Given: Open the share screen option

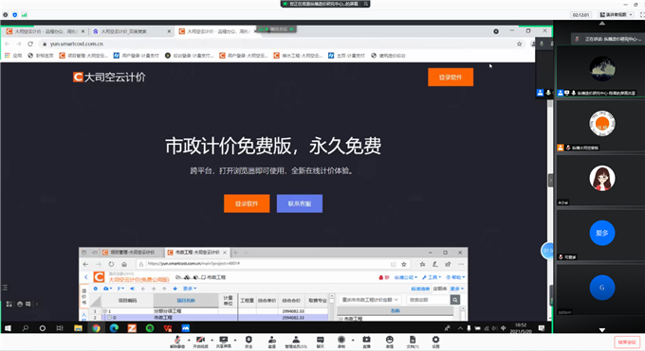Looking at the screenshot, I should coord(223,342).
